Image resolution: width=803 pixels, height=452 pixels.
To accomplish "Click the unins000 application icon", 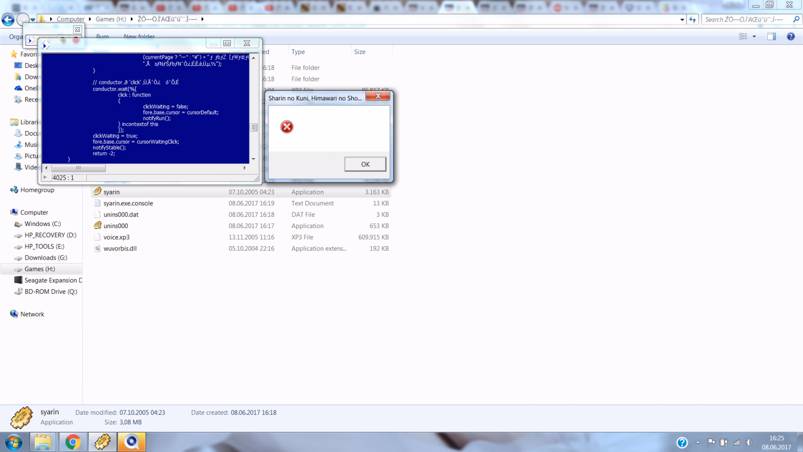I will (97, 225).
